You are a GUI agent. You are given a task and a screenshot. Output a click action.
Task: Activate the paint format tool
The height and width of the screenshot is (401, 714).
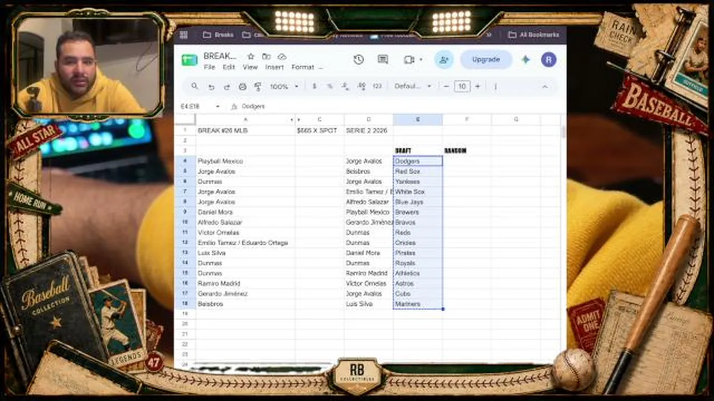258,87
